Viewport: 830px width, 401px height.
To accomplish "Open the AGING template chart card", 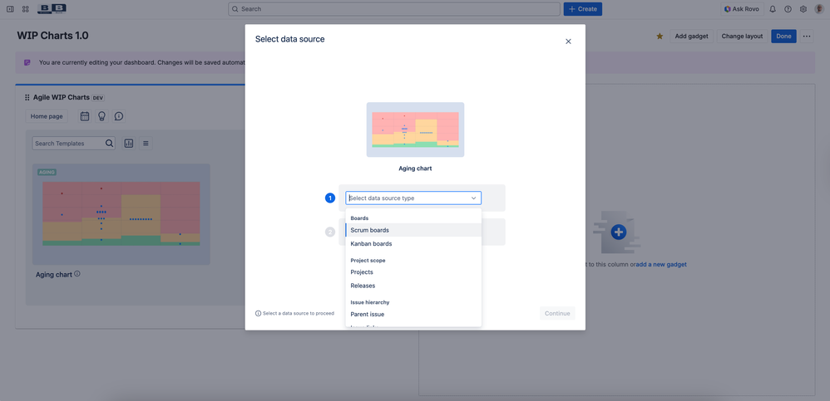I will [x=121, y=214].
